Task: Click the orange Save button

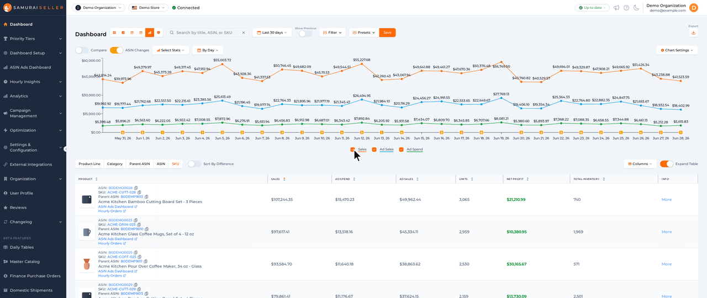Action: (x=387, y=33)
